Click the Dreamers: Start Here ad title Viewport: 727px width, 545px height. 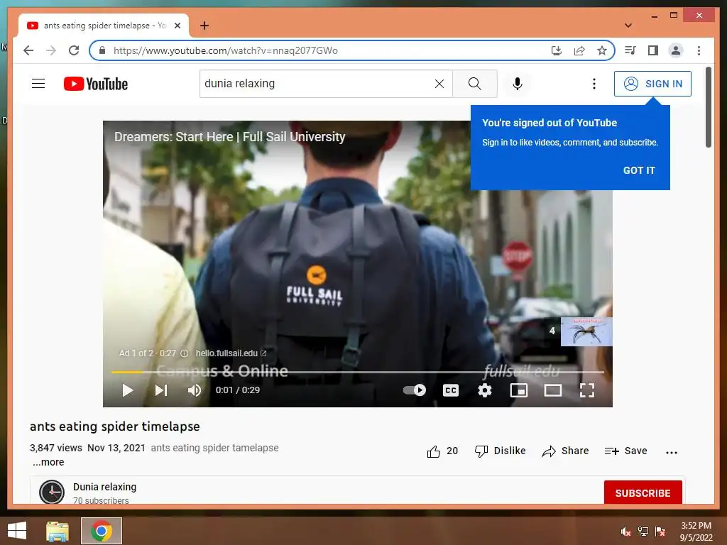(229, 137)
